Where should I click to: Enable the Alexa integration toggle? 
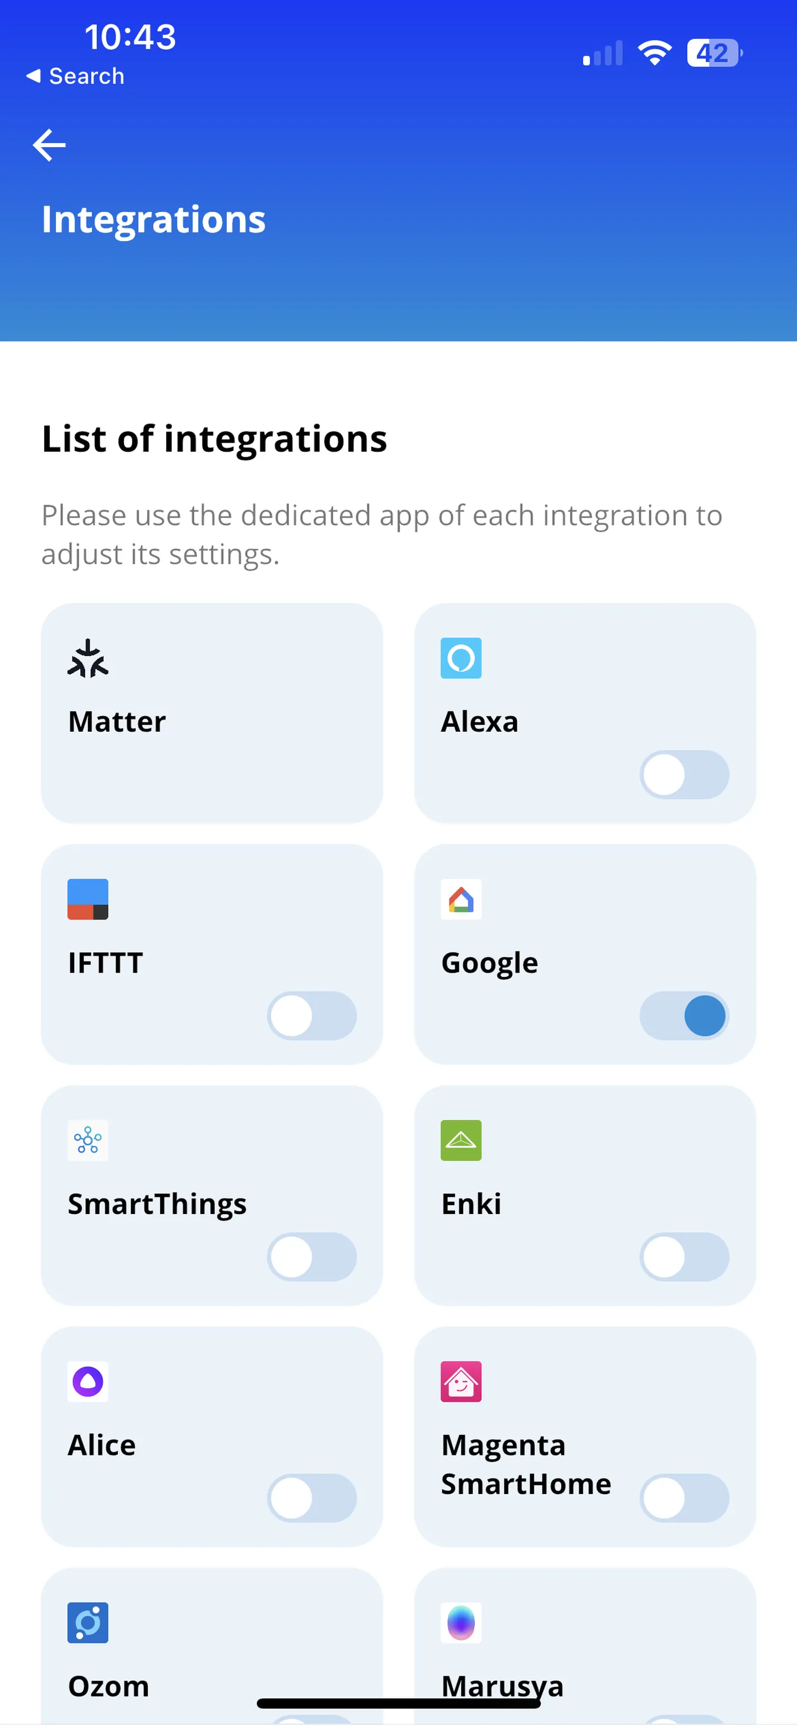click(684, 775)
